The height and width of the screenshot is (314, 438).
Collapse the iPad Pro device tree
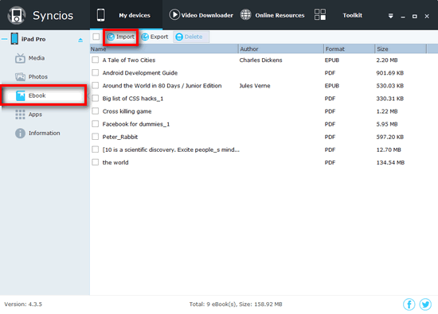pos(5,39)
